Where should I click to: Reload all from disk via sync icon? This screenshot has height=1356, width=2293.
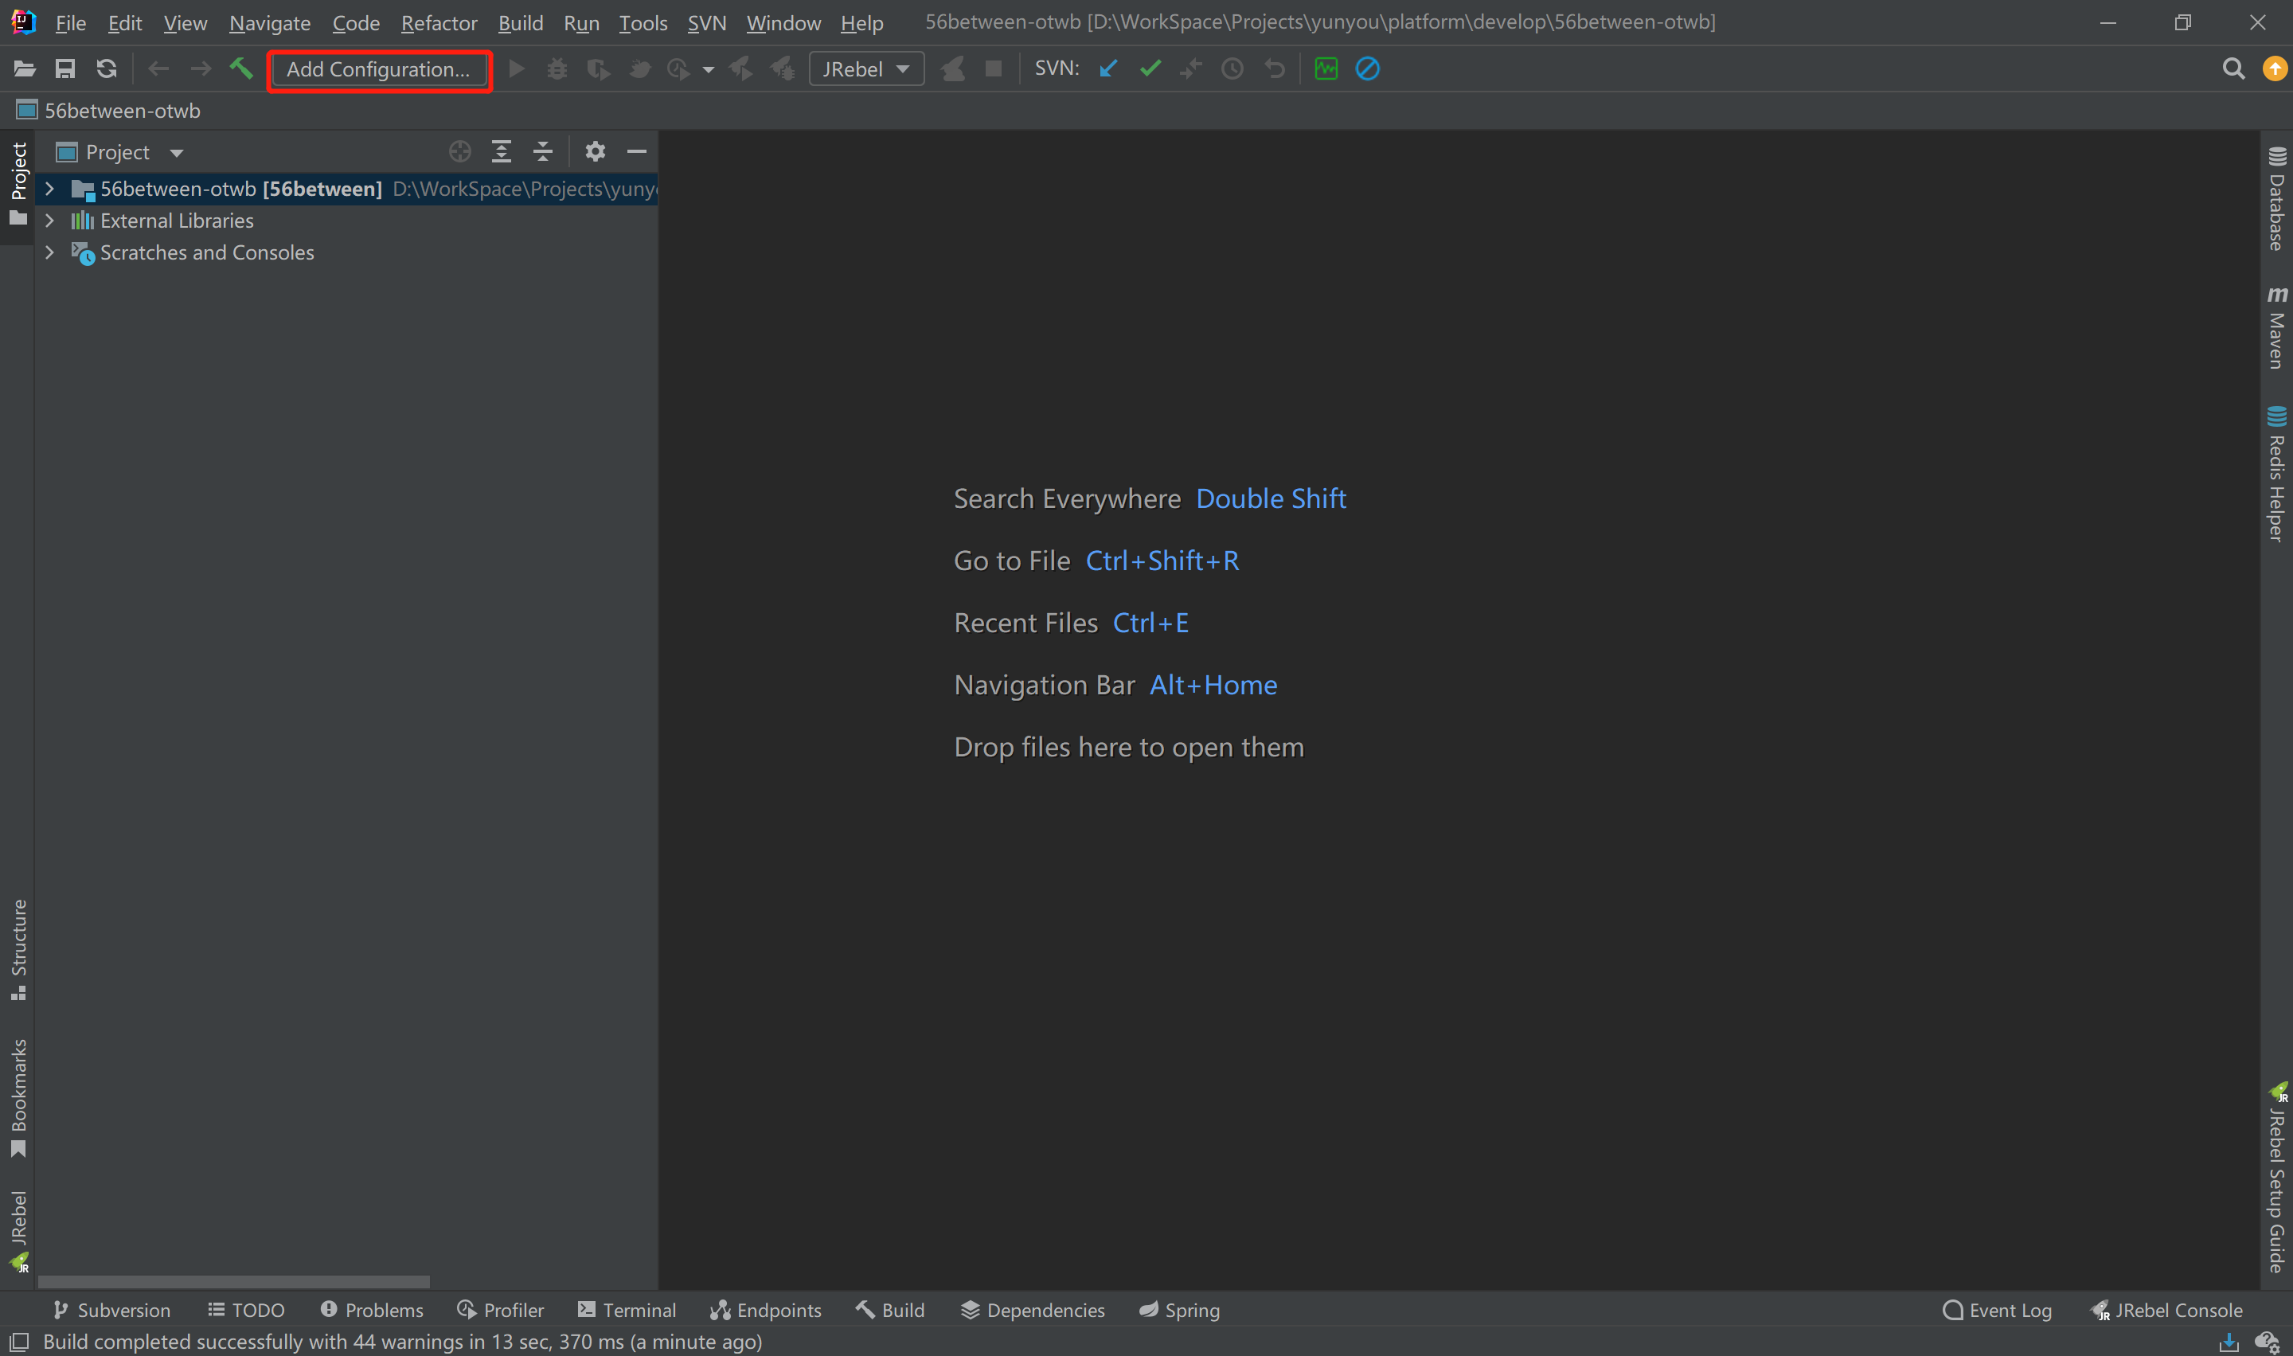tap(107, 68)
